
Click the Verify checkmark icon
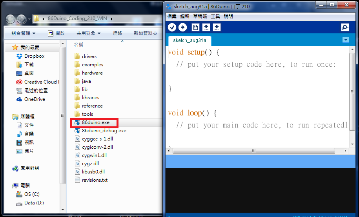tap(172, 27)
